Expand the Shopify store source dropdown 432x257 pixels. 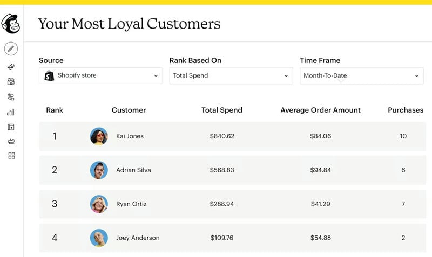(100, 75)
